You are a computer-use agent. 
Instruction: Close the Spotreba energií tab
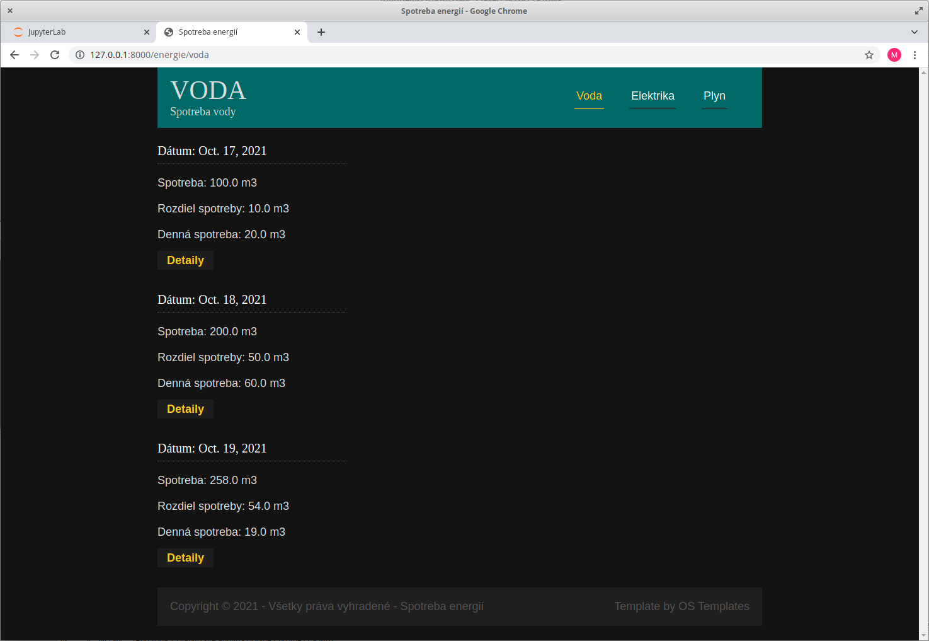(x=297, y=32)
